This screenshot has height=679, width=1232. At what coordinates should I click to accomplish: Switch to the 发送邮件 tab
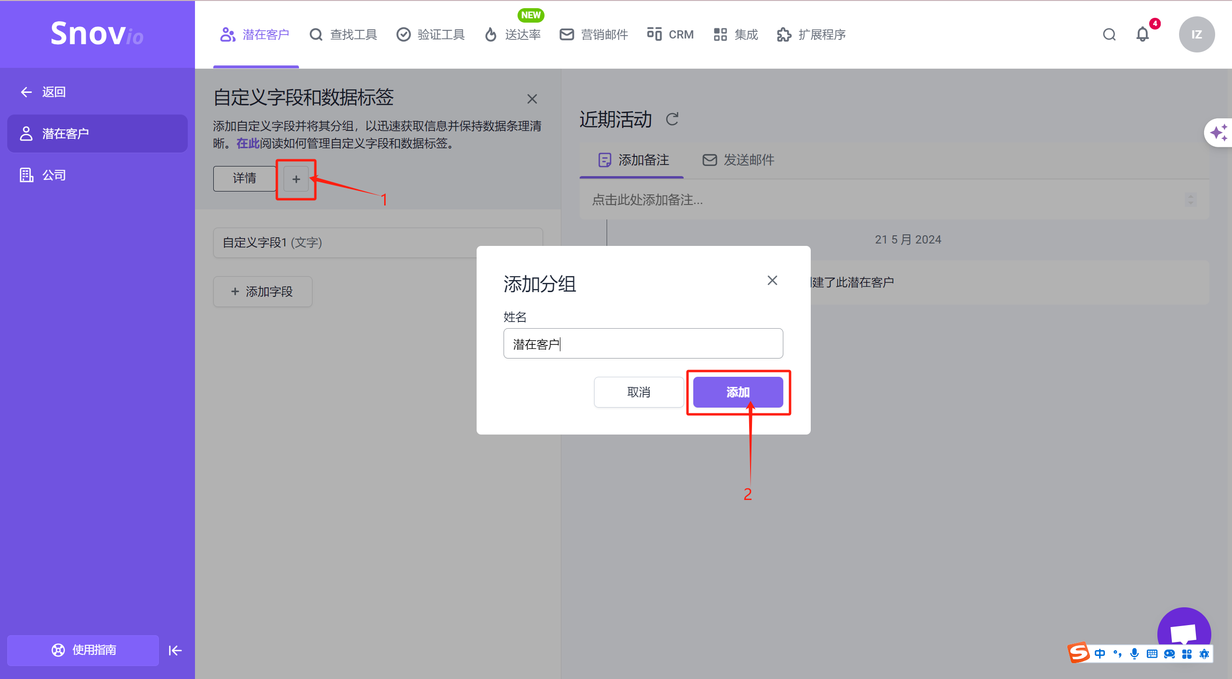point(738,160)
